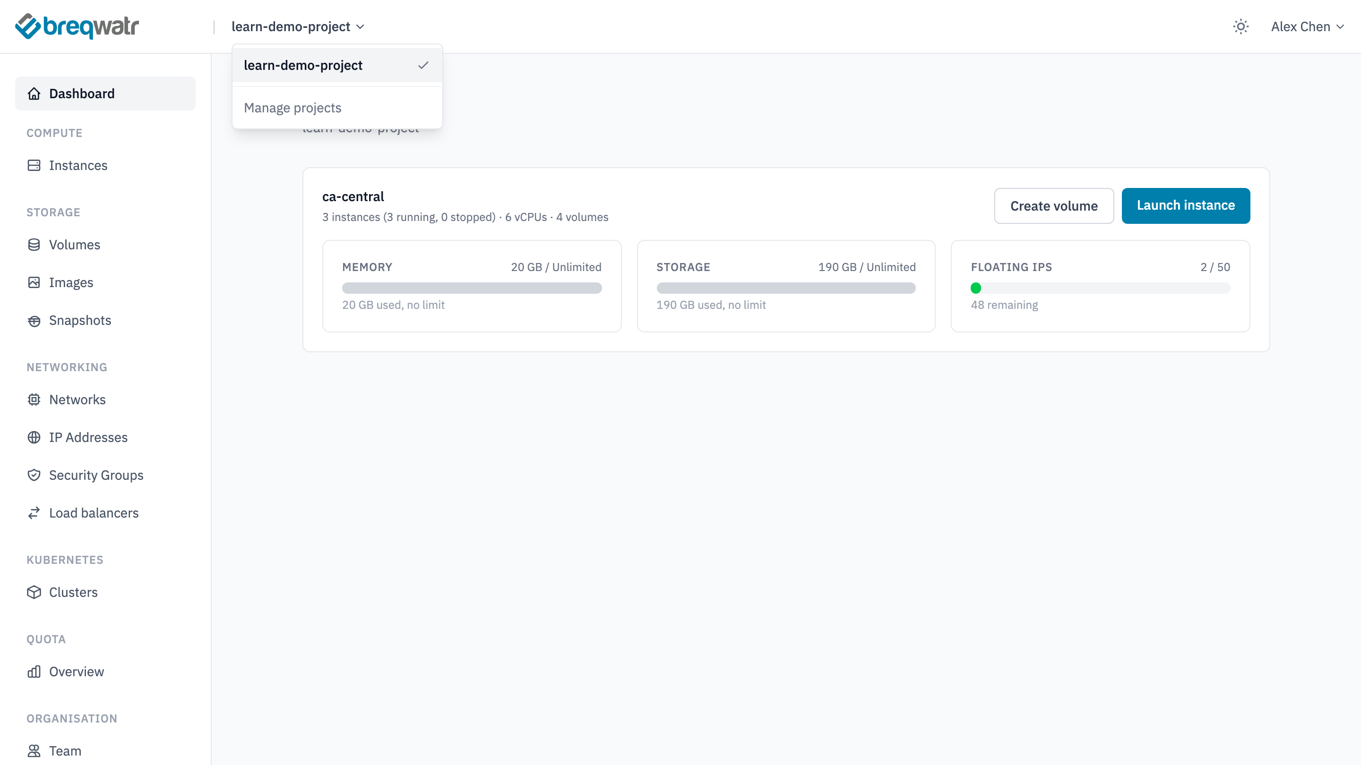
Task: Click the Floating IPs progress bar
Action: coord(1100,288)
